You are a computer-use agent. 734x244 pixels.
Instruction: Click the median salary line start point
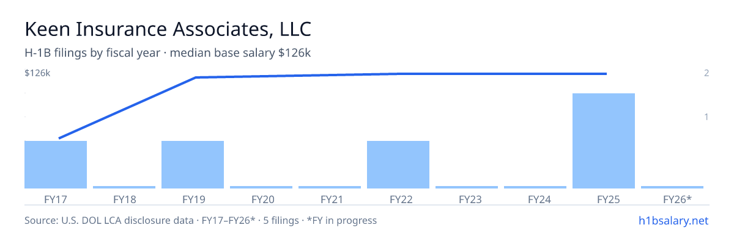coord(59,138)
